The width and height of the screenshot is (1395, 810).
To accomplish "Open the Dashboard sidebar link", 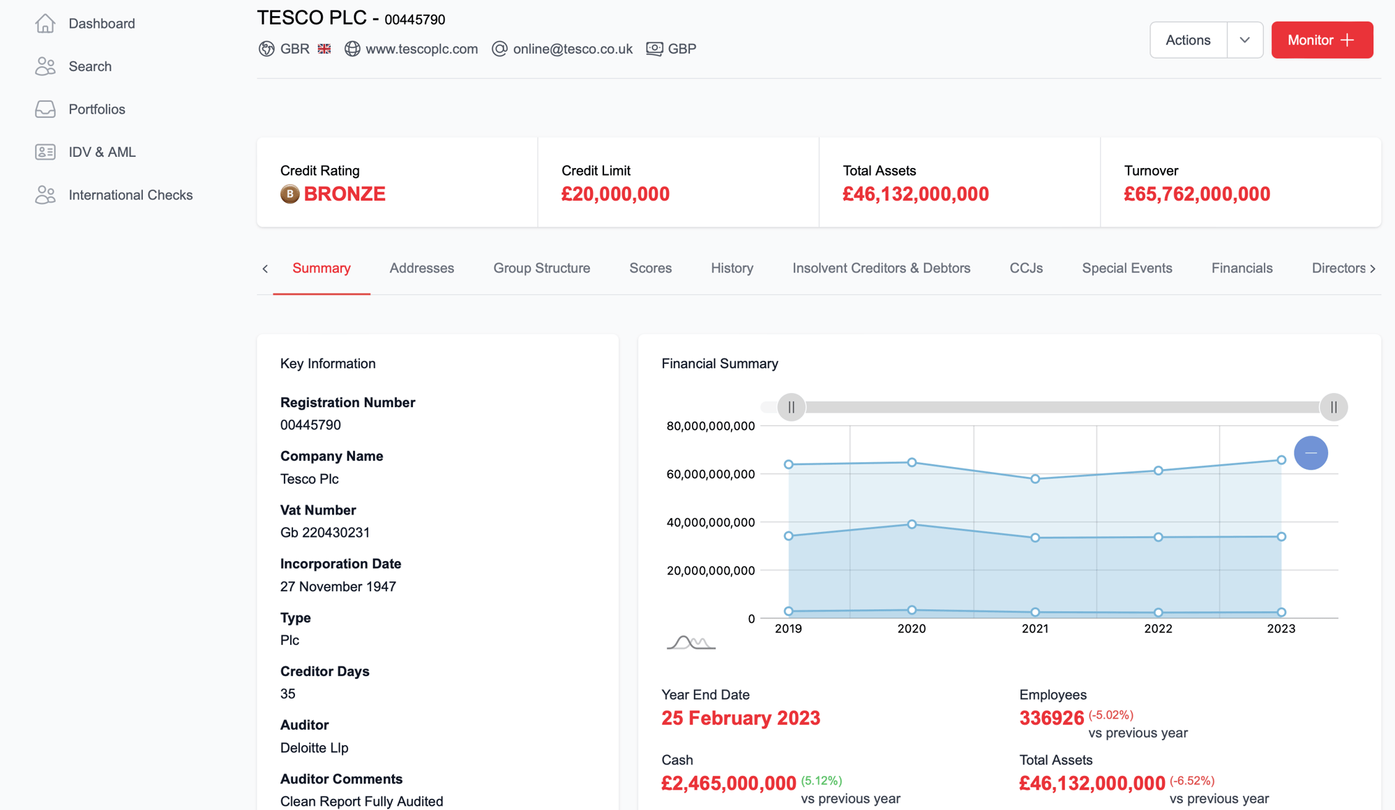I will pyautogui.click(x=102, y=24).
